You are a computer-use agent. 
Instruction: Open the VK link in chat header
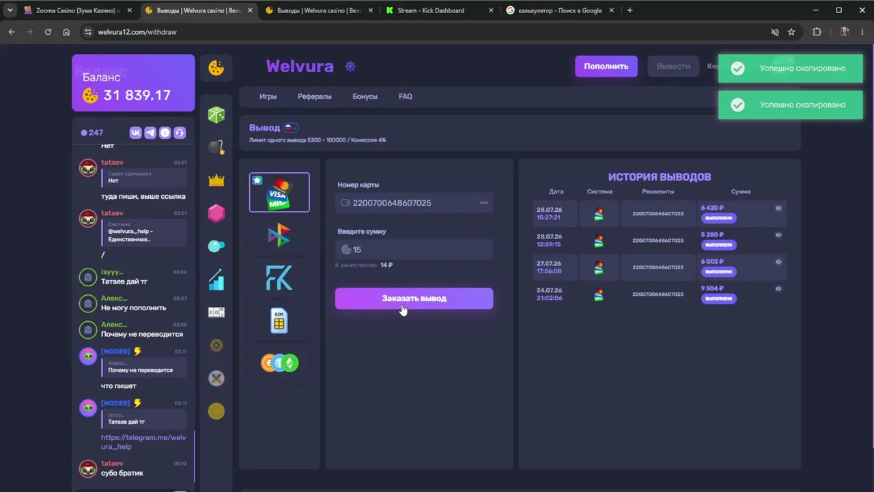(135, 133)
